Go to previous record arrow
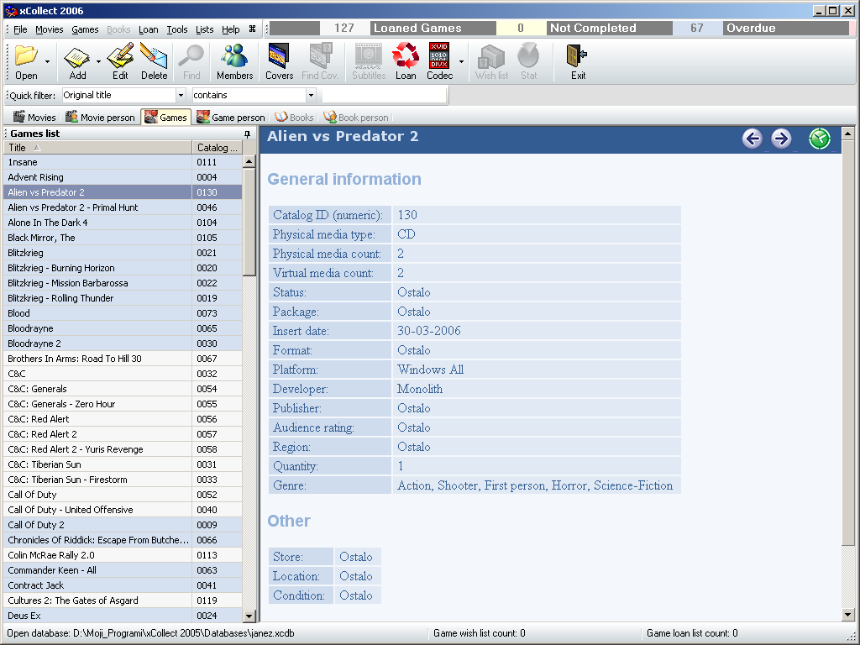 pyautogui.click(x=752, y=139)
